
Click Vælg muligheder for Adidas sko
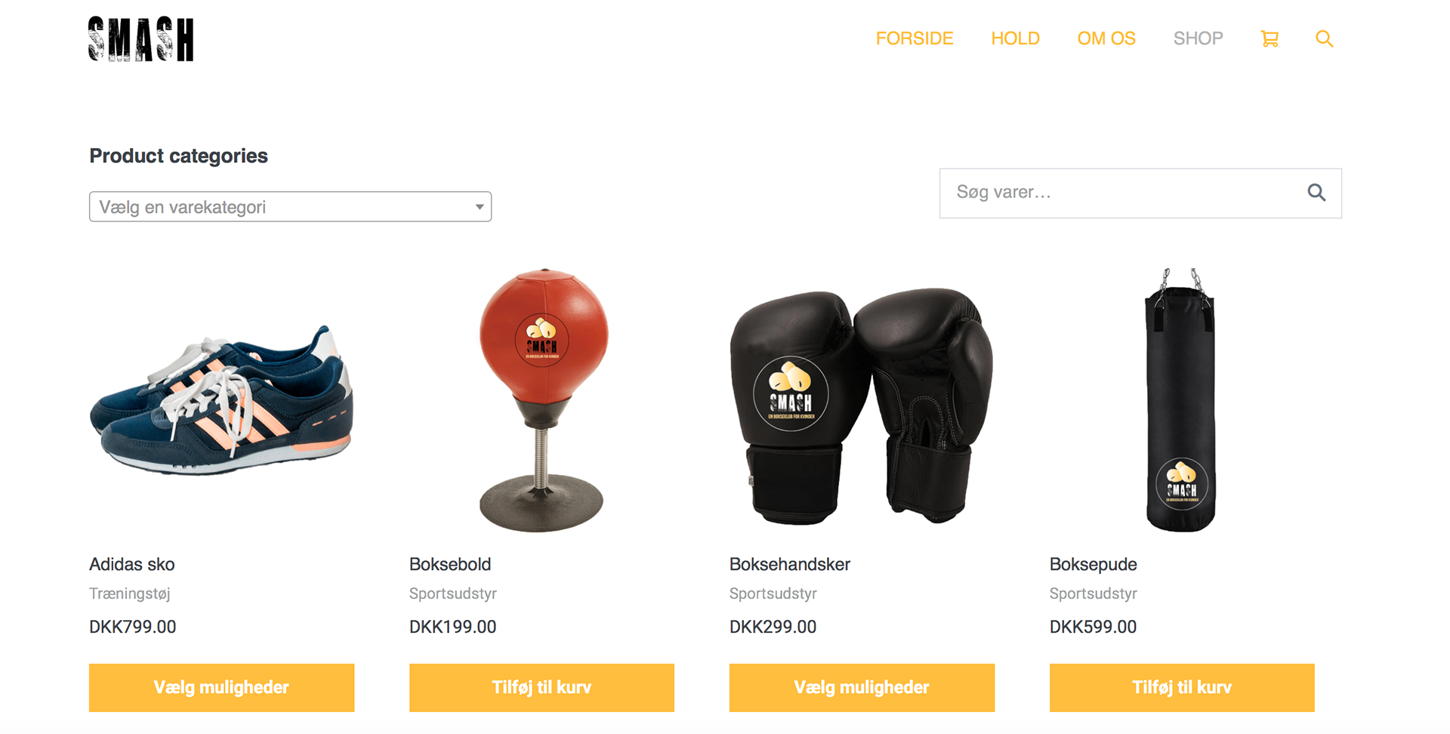[x=221, y=687]
